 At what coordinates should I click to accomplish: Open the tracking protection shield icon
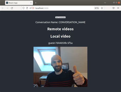23,8
